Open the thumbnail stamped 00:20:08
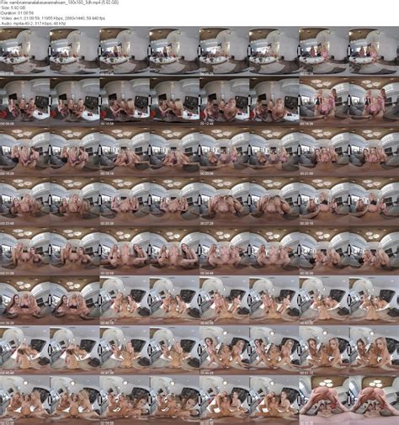Image resolution: width=399 pixels, height=425 pixels. tap(249, 151)
